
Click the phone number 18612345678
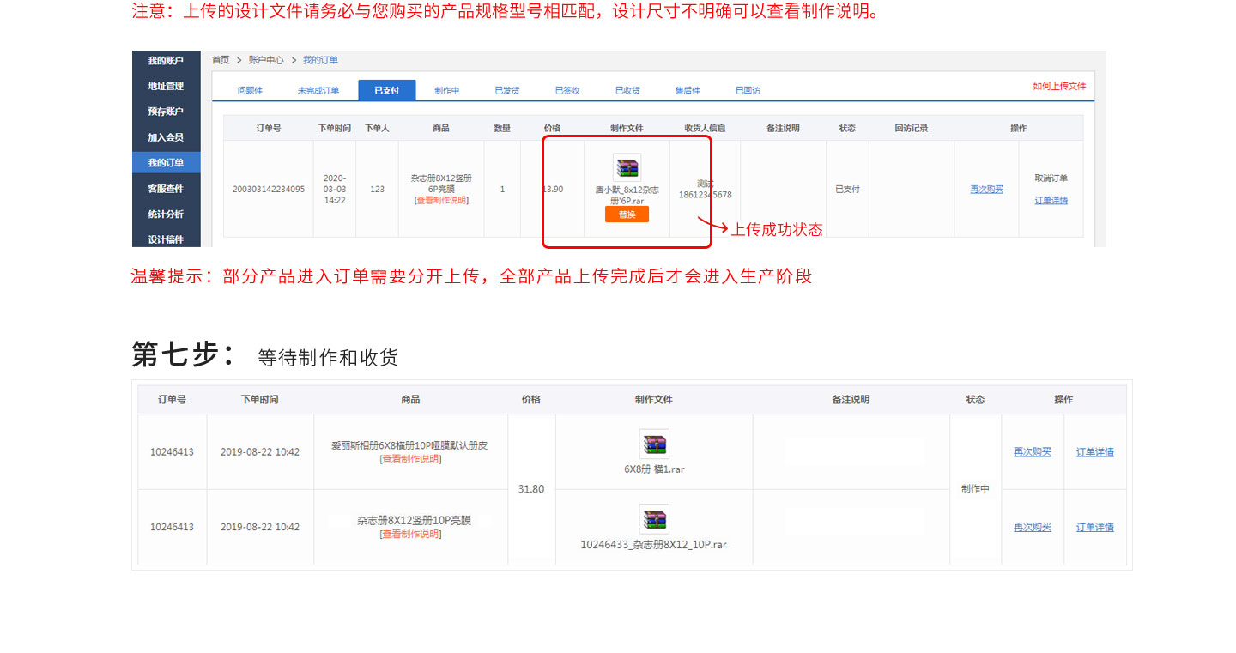705,195
